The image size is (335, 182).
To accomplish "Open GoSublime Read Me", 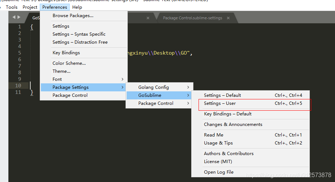I will click(x=250, y=135).
